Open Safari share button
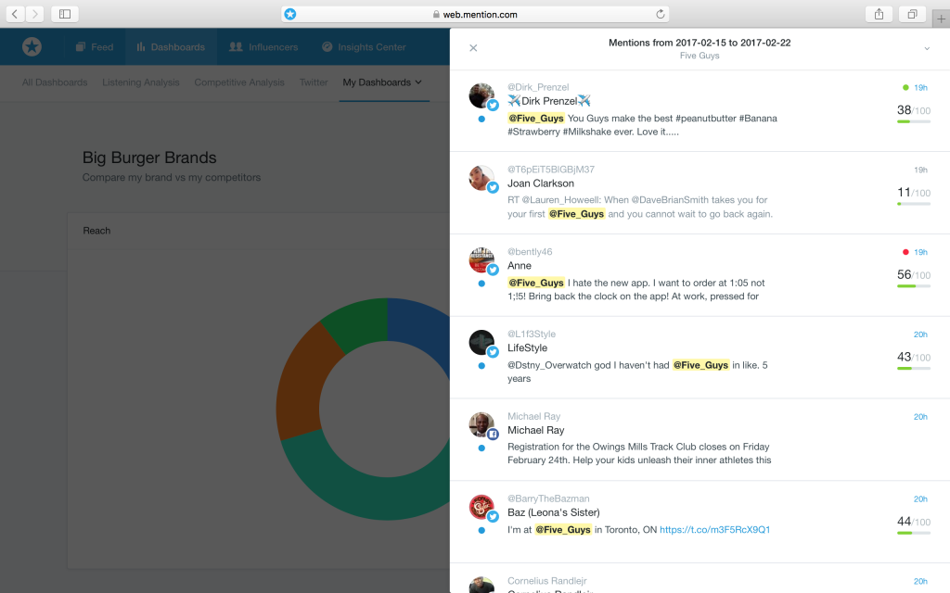The width and height of the screenshot is (950, 593). pyautogui.click(x=879, y=14)
